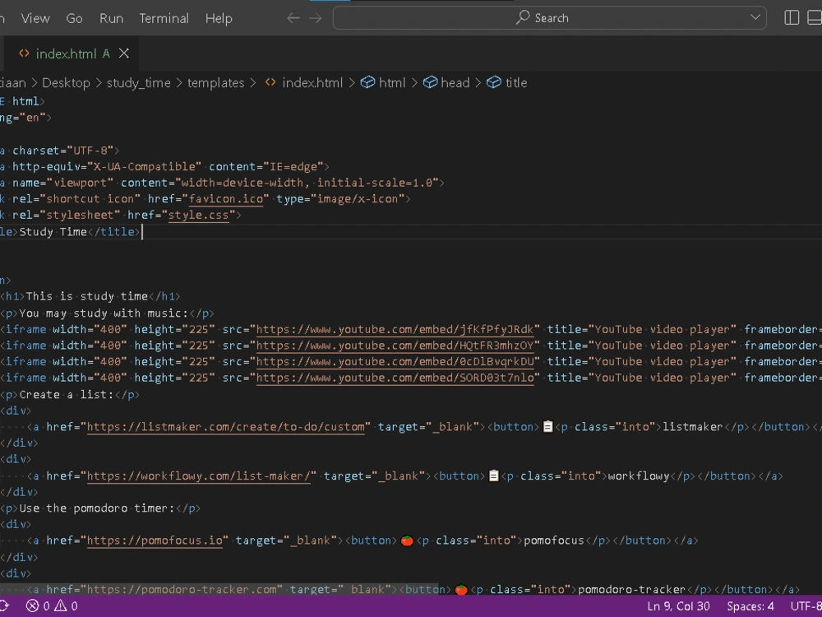This screenshot has height=617, width=822.
Task: Click 'You may study with music:' text
Action: 104,313
